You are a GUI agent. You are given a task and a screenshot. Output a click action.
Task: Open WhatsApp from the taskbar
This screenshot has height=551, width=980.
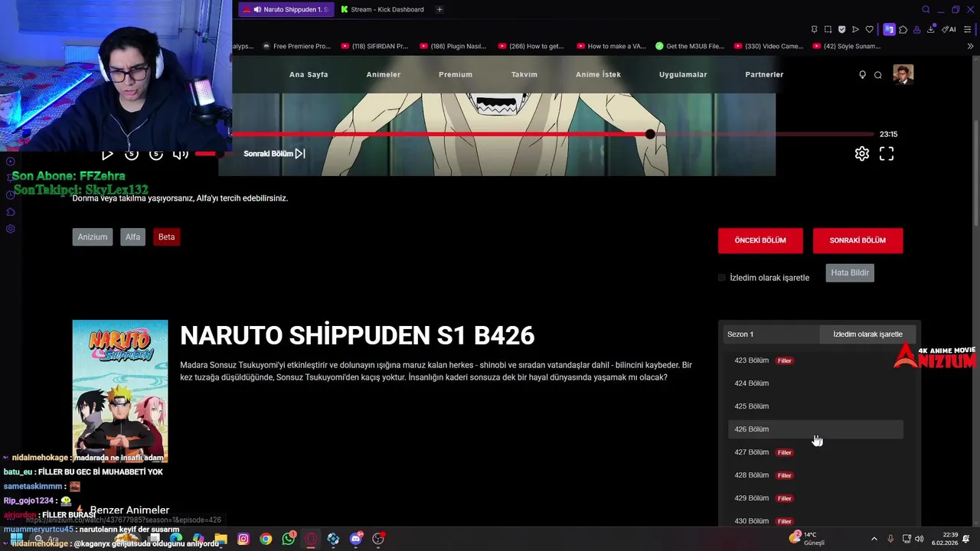pyautogui.click(x=289, y=539)
